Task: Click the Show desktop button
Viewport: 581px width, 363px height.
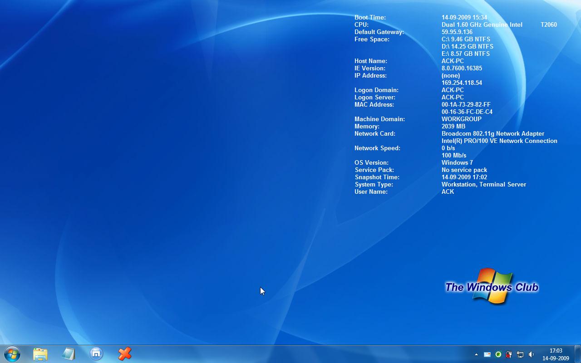Action: click(577, 354)
